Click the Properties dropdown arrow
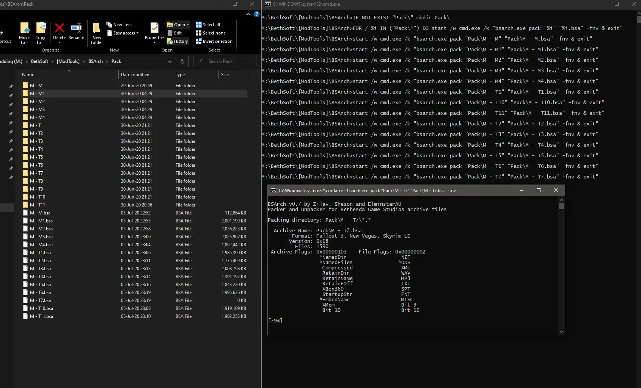This screenshot has width=641, height=388. (x=154, y=42)
